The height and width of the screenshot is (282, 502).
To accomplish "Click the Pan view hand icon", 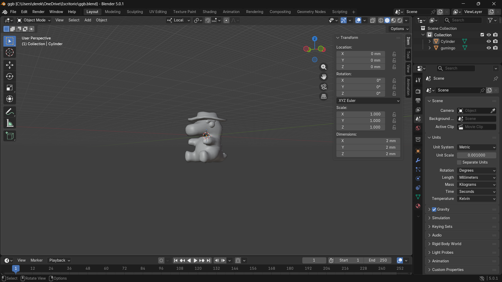I will coord(324,77).
